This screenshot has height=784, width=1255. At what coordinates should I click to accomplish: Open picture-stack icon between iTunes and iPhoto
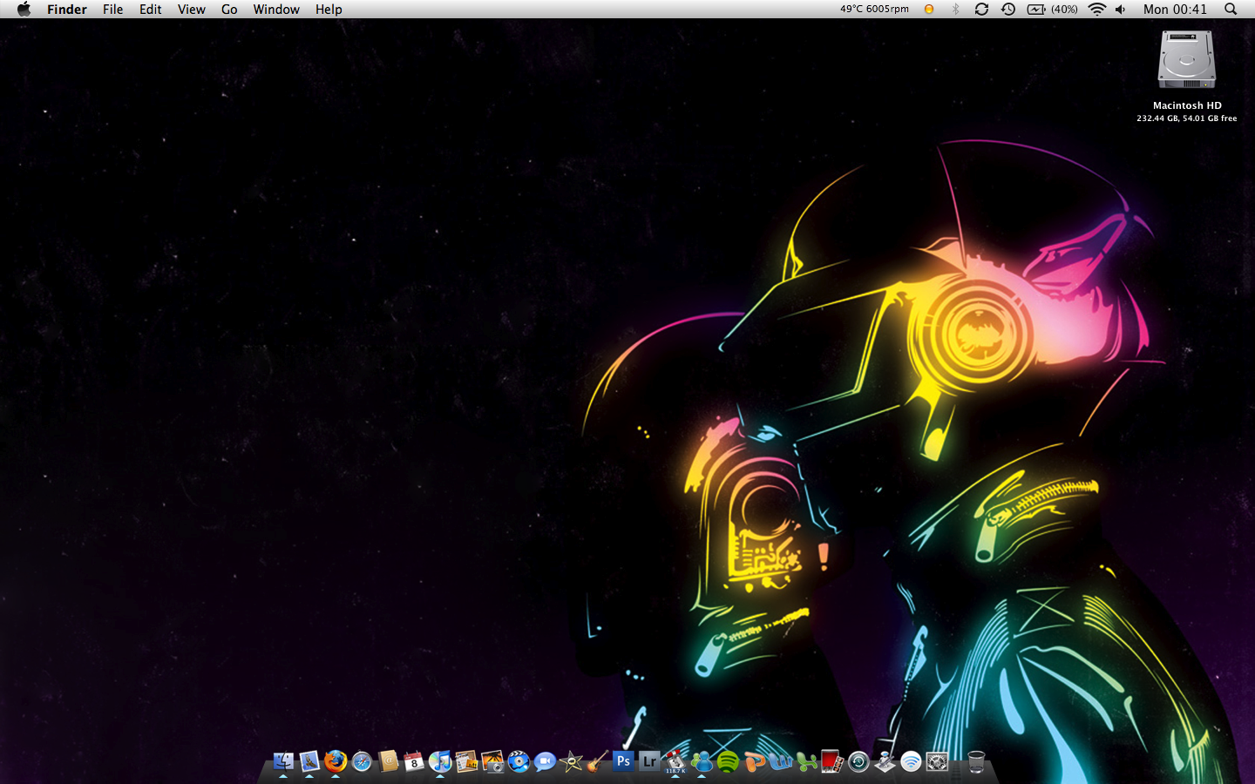(x=466, y=761)
